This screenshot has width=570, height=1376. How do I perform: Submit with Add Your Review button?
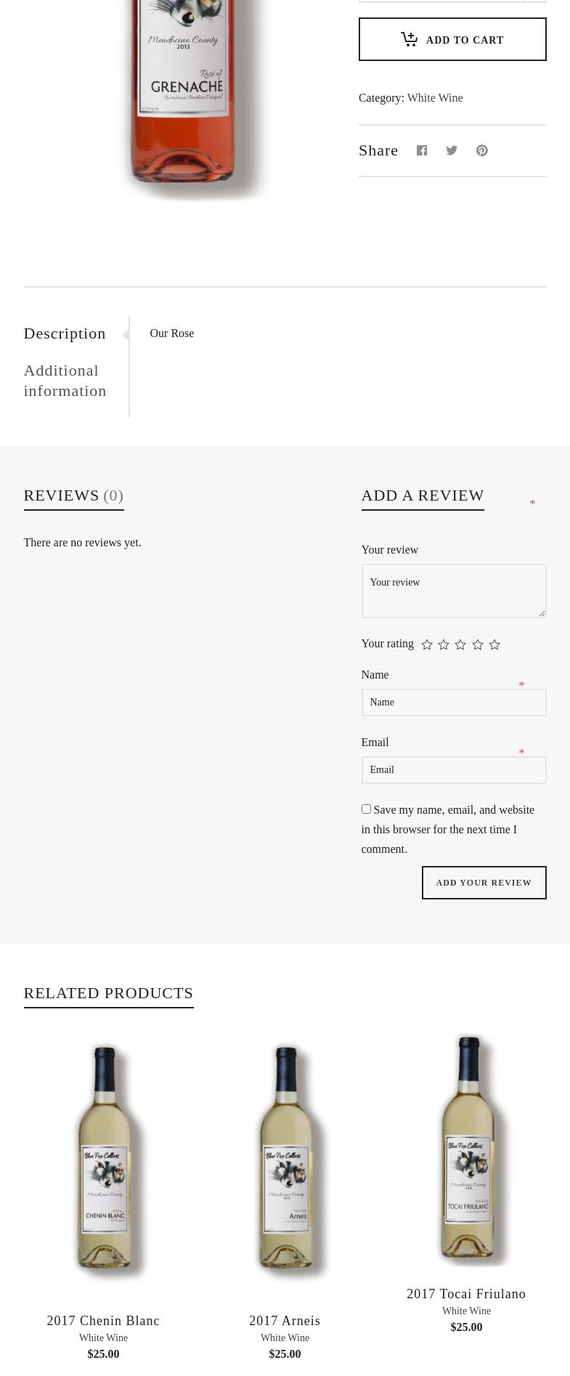coord(484,883)
